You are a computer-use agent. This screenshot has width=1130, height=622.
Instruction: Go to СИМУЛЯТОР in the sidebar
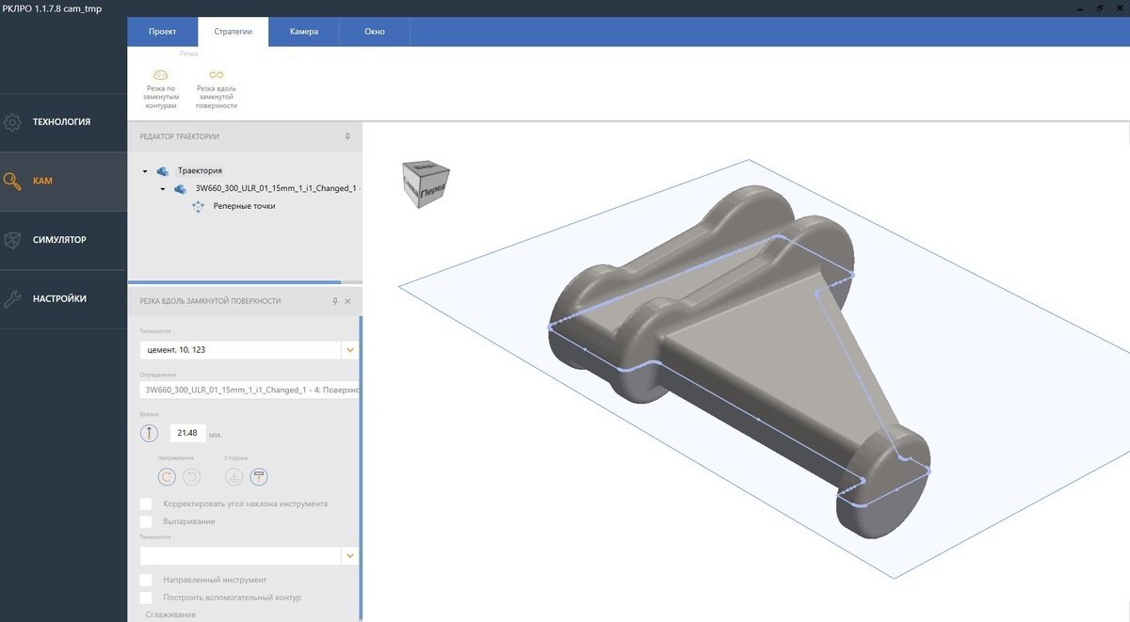63,239
